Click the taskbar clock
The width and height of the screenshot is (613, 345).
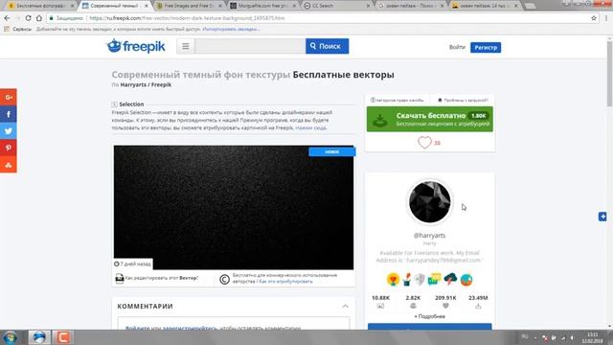click(x=592, y=337)
